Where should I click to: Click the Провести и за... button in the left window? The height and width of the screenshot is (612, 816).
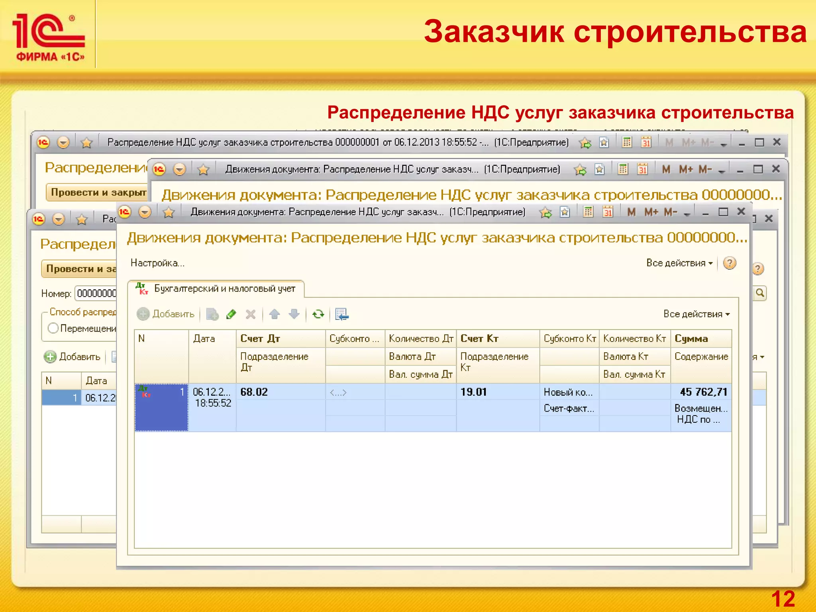[x=80, y=269]
